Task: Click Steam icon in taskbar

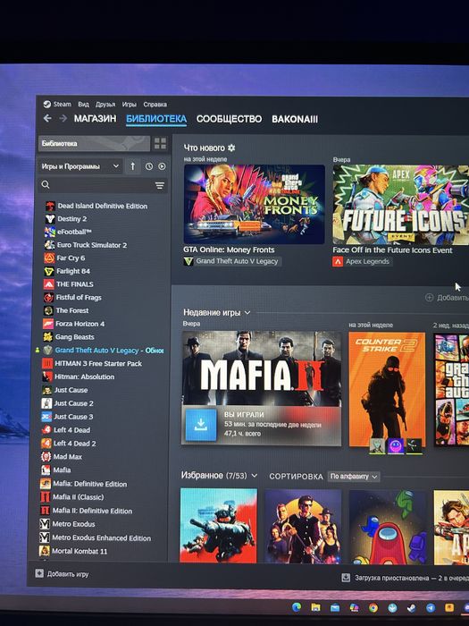Action: pyautogui.click(x=411, y=607)
